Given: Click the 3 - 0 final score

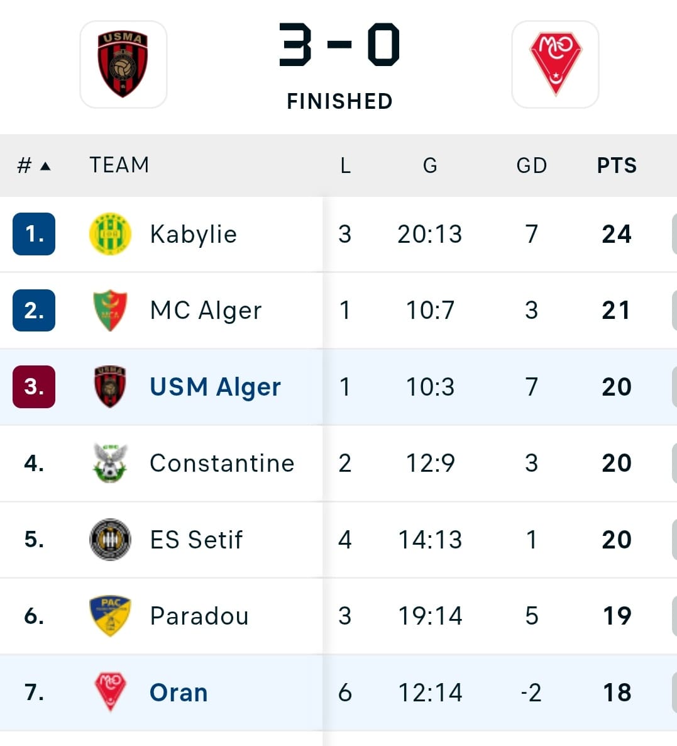Looking at the screenshot, I should pyautogui.click(x=339, y=44).
